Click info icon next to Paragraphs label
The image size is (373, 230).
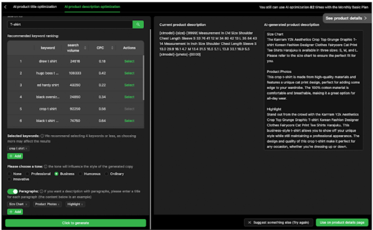point(41,191)
